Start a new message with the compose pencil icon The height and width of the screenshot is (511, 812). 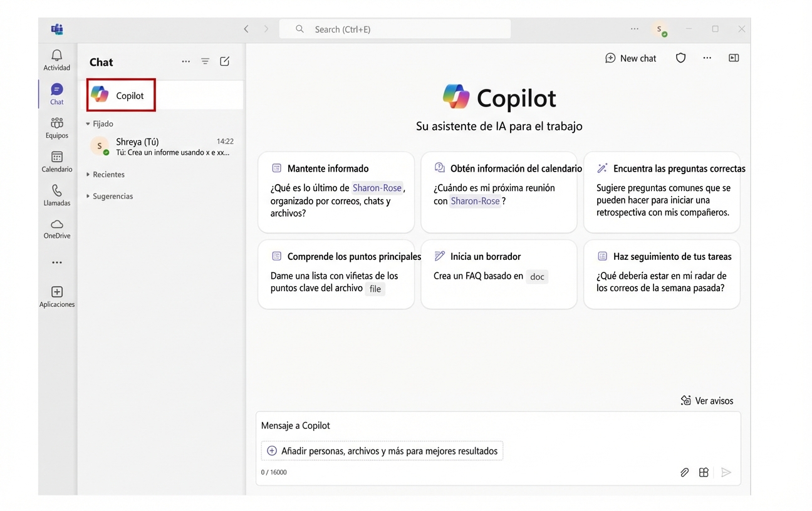click(x=225, y=61)
